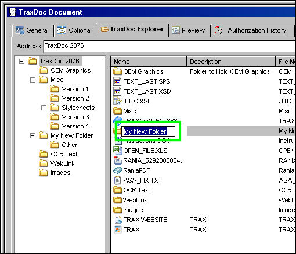Expand the Stylesheets tree node
This screenshot has height=254, width=296.
(x=44, y=108)
